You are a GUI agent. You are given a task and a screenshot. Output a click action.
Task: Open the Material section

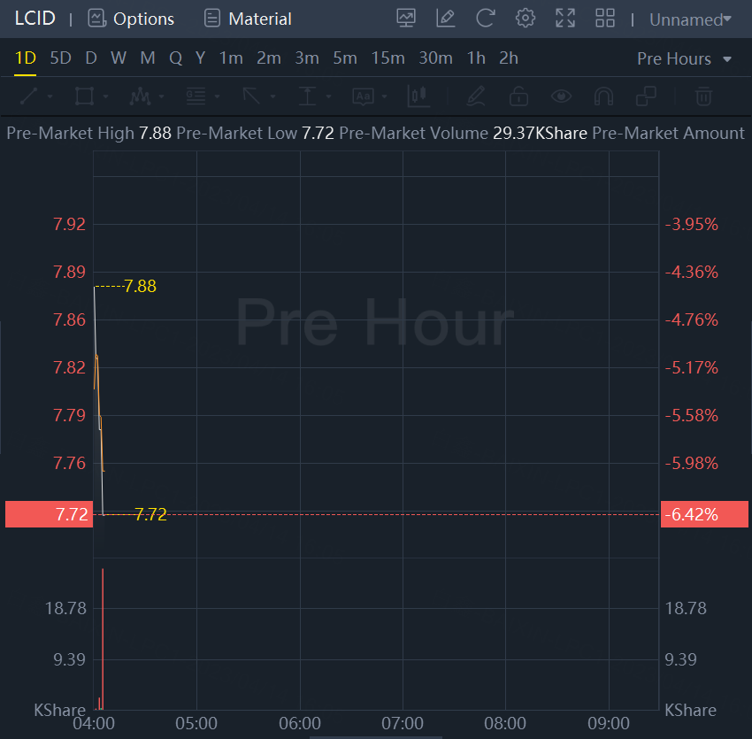(248, 19)
